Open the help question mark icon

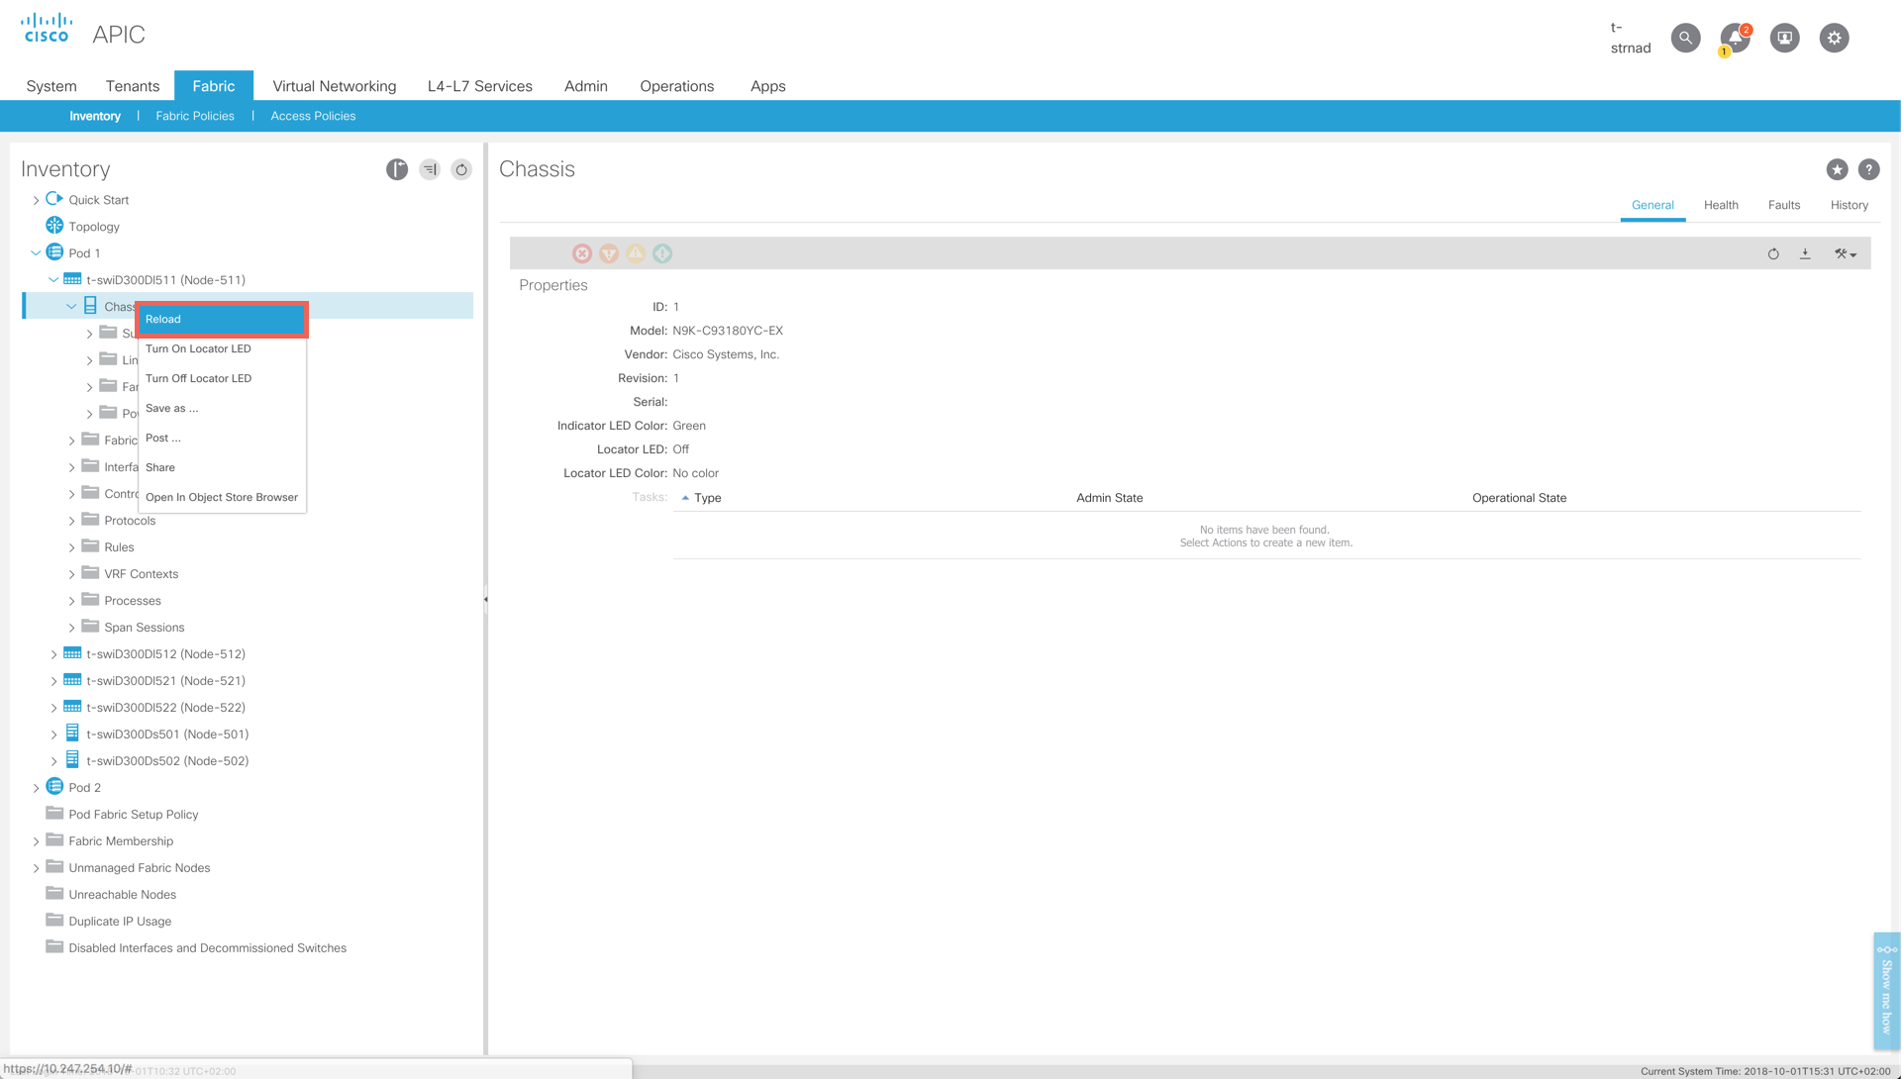click(x=1868, y=169)
